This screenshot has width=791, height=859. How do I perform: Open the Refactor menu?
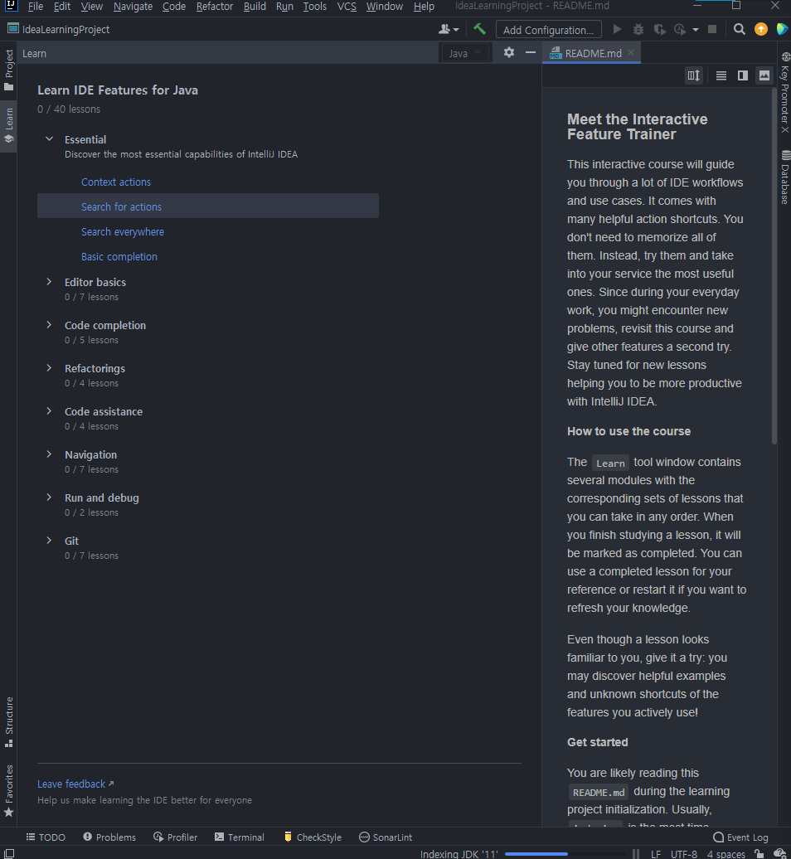(x=215, y=7)
